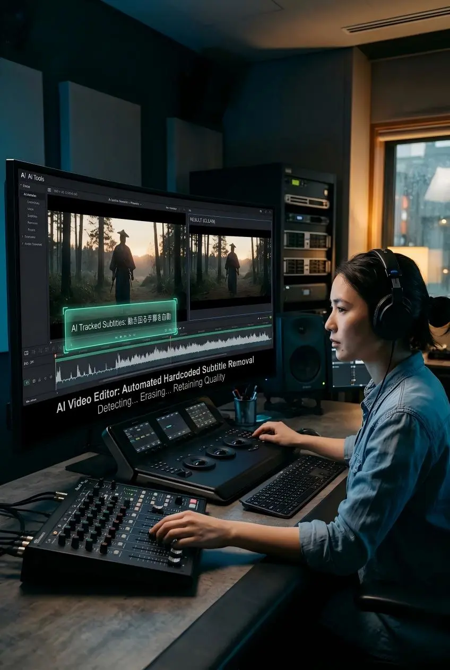Image resolution: width=450 pixels, height=670 pixels.
Task: Click the Detection tool in the left panel
Action: 32,201
